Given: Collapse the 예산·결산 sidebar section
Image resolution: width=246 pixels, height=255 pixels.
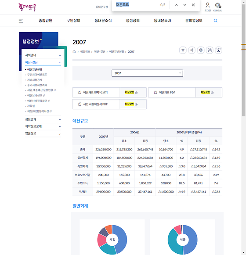Looking at the screenshot, I should pos(43,62).
